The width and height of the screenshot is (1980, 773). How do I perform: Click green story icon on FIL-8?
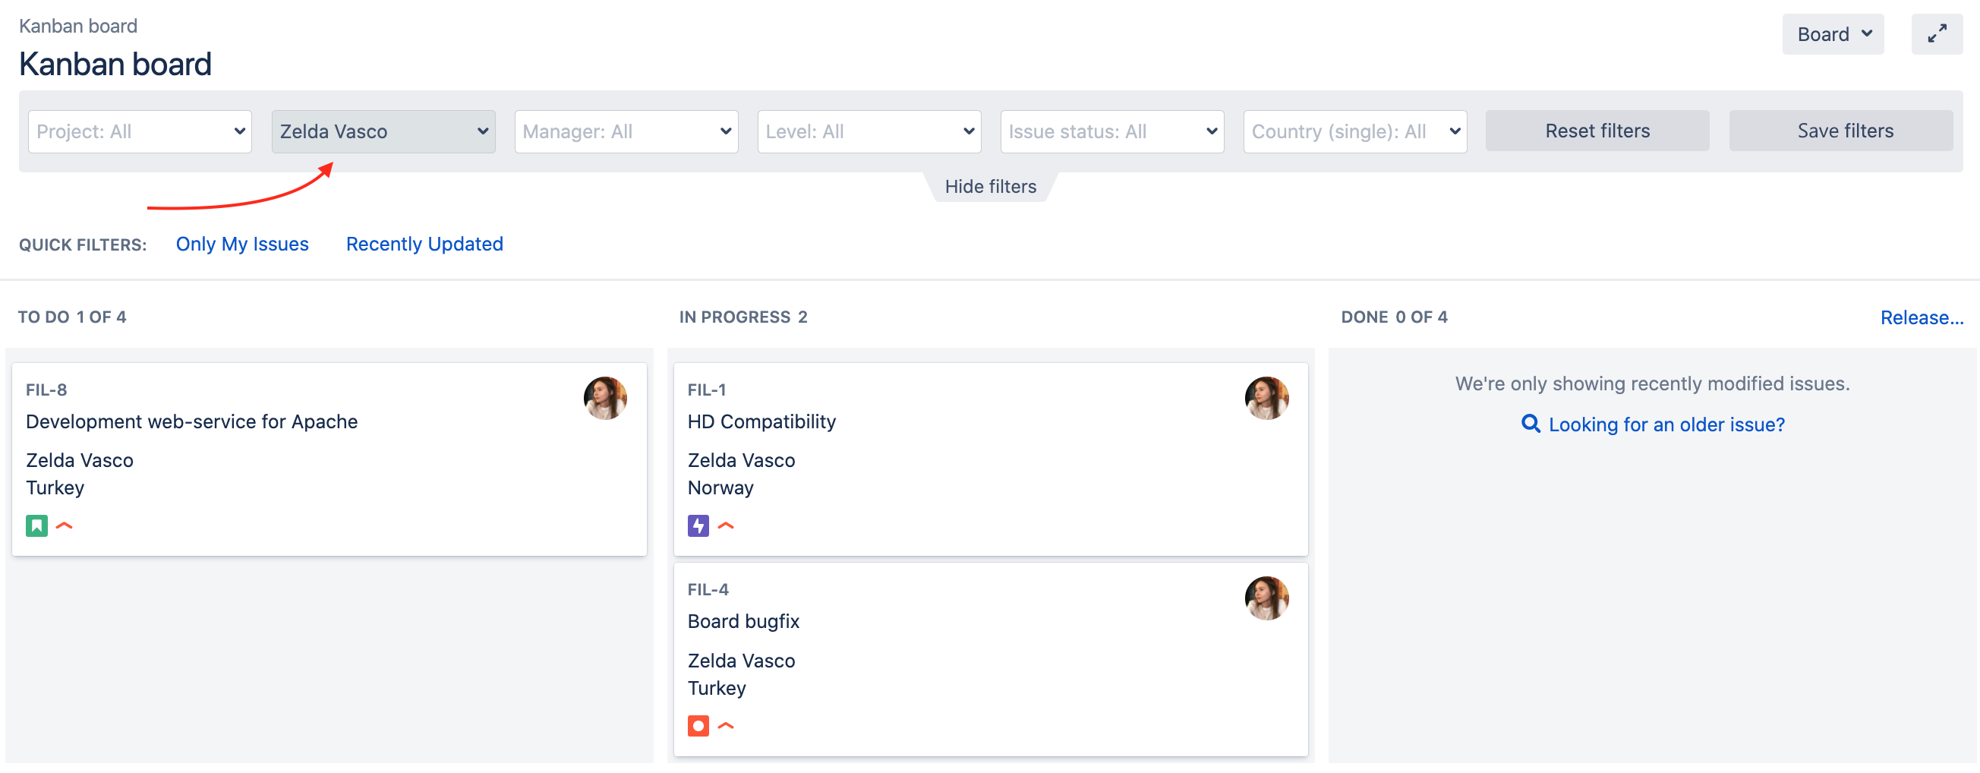(x=37, y=525)
